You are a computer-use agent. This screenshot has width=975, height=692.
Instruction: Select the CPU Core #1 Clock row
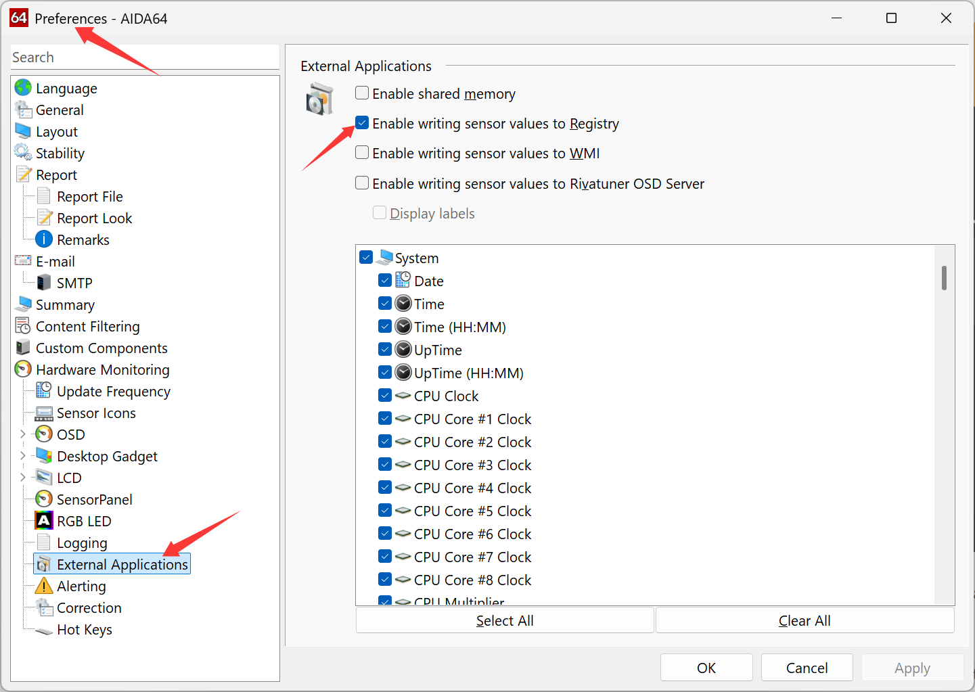pyautogui.click(x=472, y=419)
